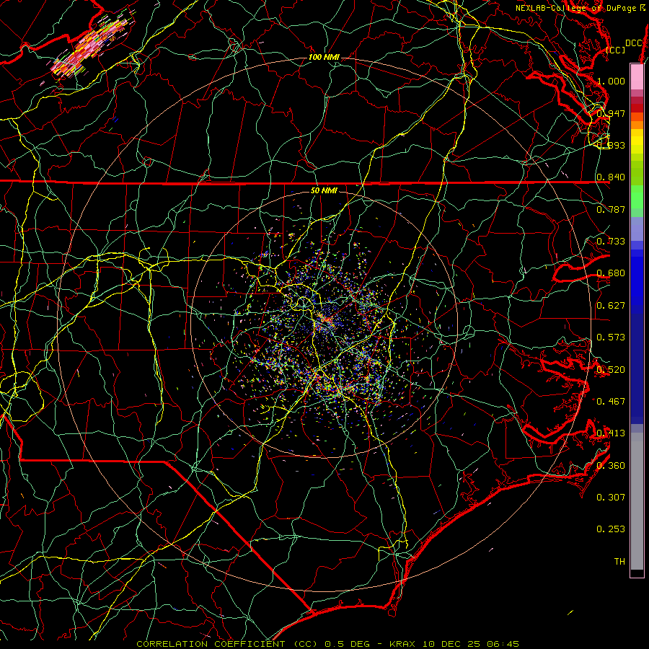Click the bright green segment of color bar
The height and width of the screenshot is (649, 649).
click(637, 197)
